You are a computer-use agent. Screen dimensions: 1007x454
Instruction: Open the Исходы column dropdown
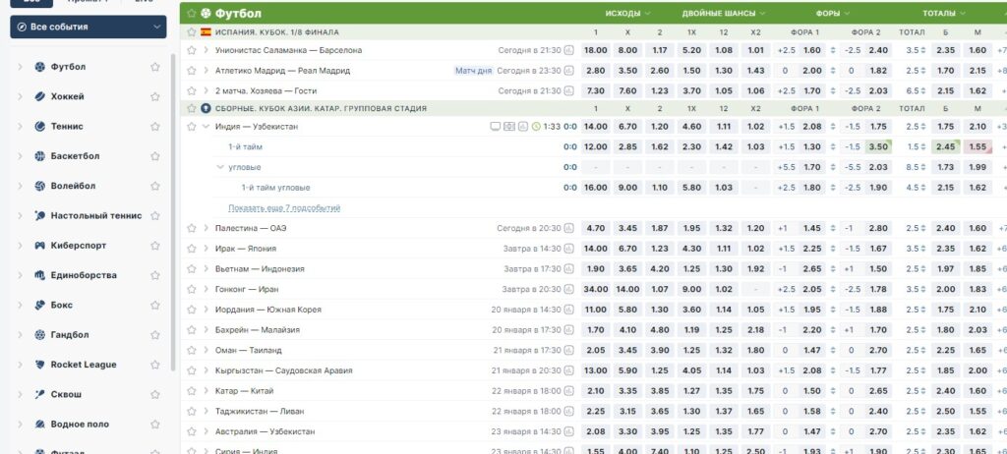[627, 14]
